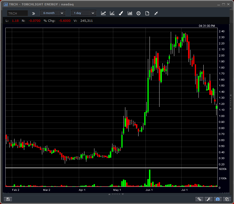Click the TRCH symbol input field

[17, 13]
